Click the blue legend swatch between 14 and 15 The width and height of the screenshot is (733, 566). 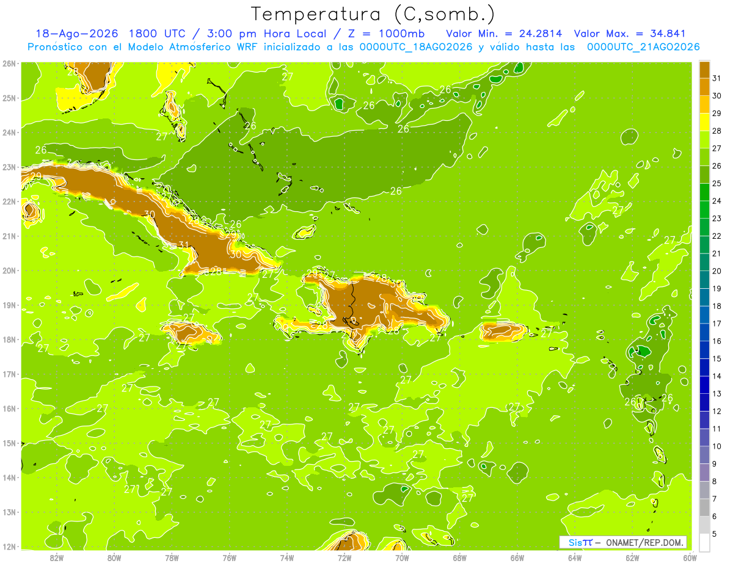pos(704,367)
